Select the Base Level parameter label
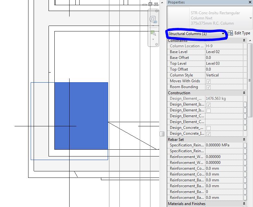This screenshot has width=253, height=207. pos(179,52)
